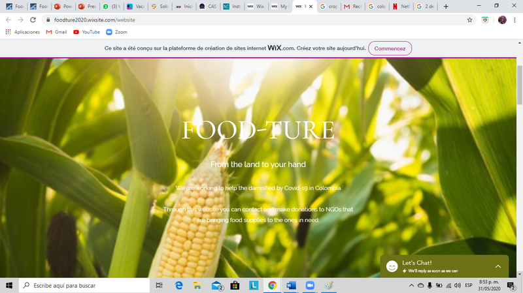Open the Wi-Fi network tray icon
The image size is (523, 293).
(448, 285)
